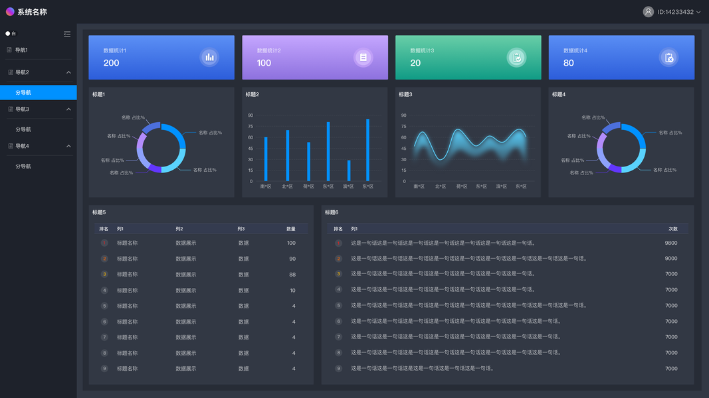Click rank 3 badge in 标题6 table
This screenshot has width=709, height=398.
(x=338, y=274)
